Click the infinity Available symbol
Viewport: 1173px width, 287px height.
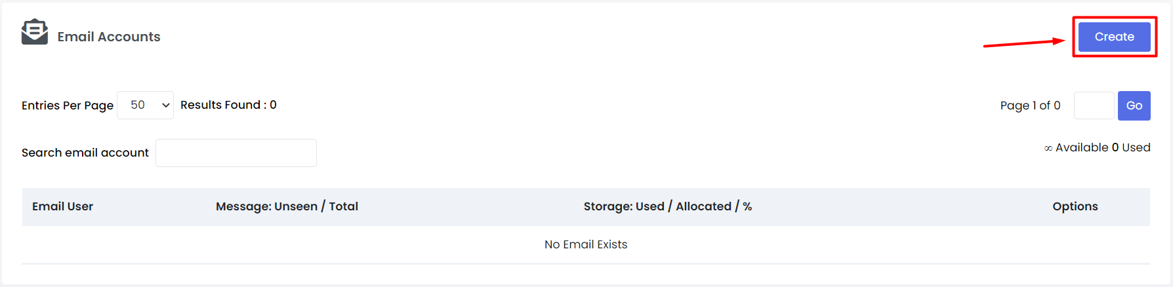pos(1048,148)
